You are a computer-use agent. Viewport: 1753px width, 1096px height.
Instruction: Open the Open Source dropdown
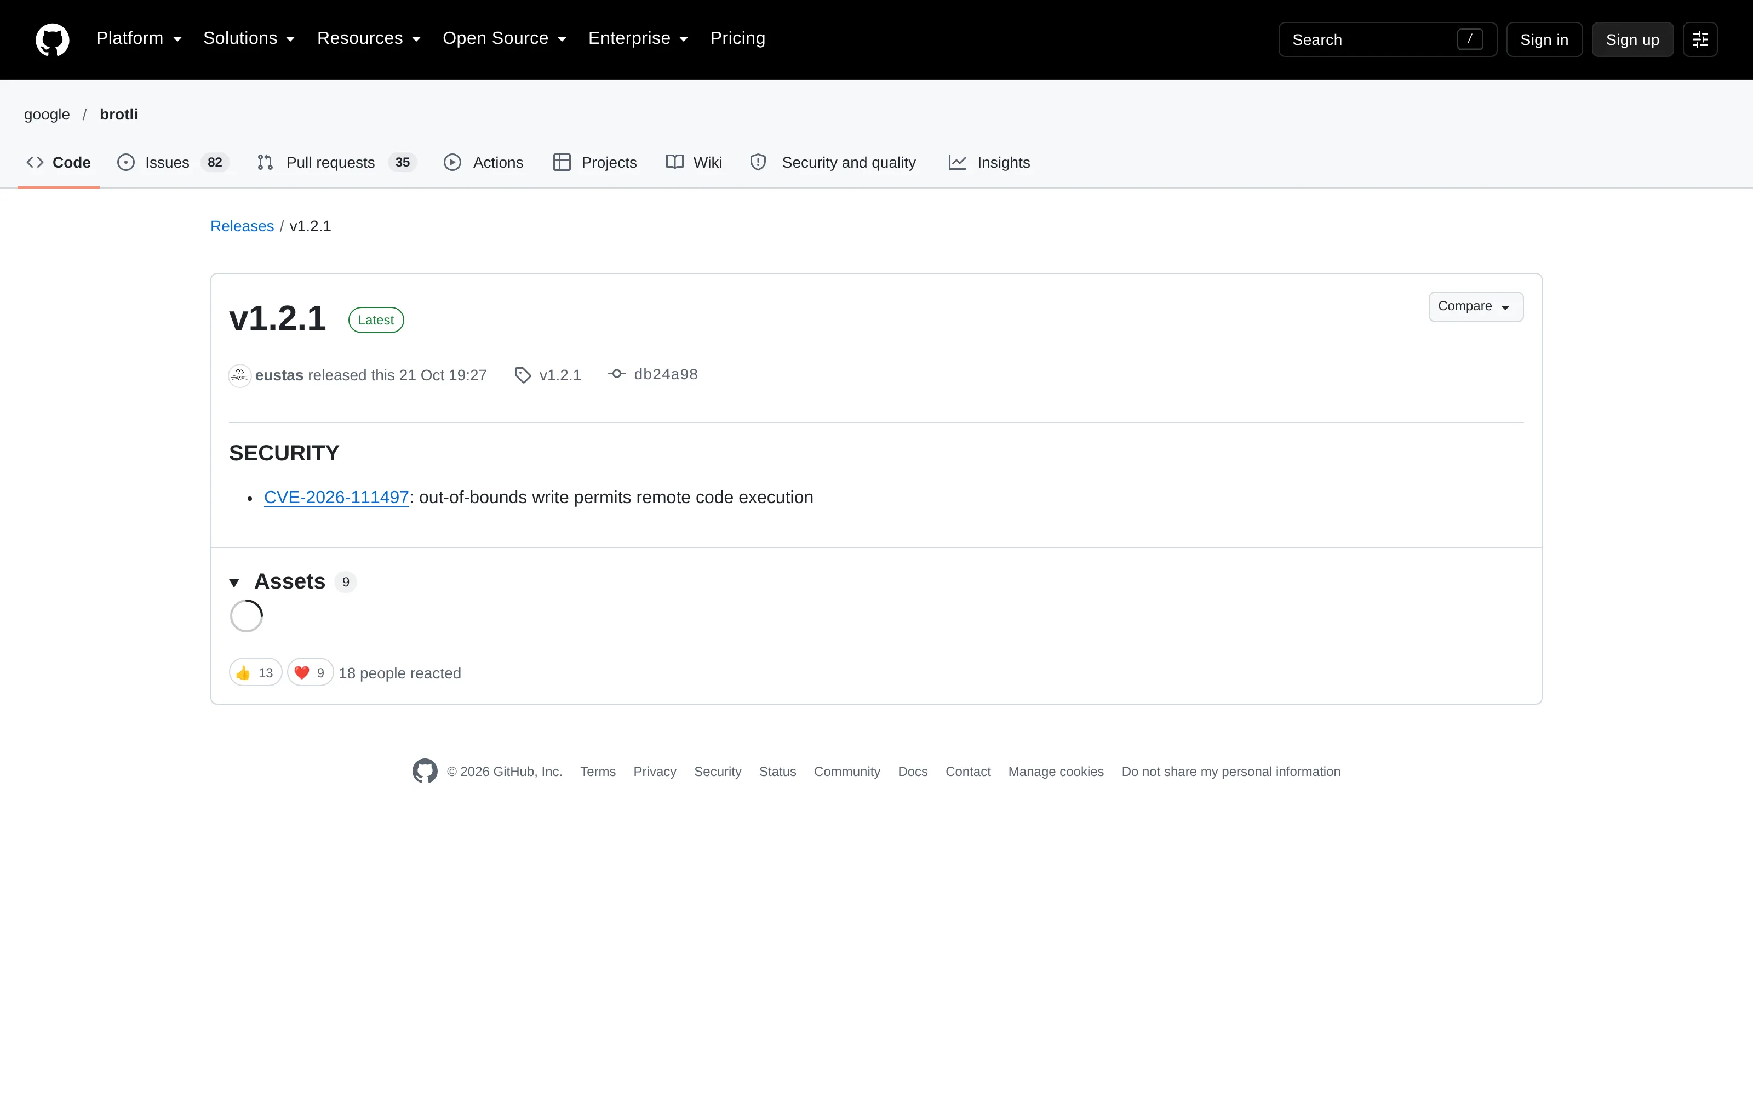[x=504, y=38]
